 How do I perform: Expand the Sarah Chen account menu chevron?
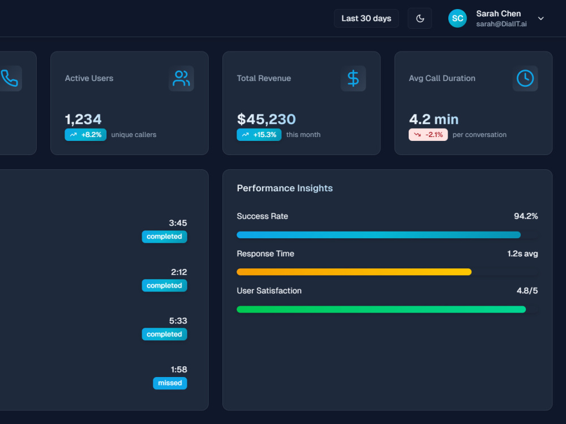541,19
